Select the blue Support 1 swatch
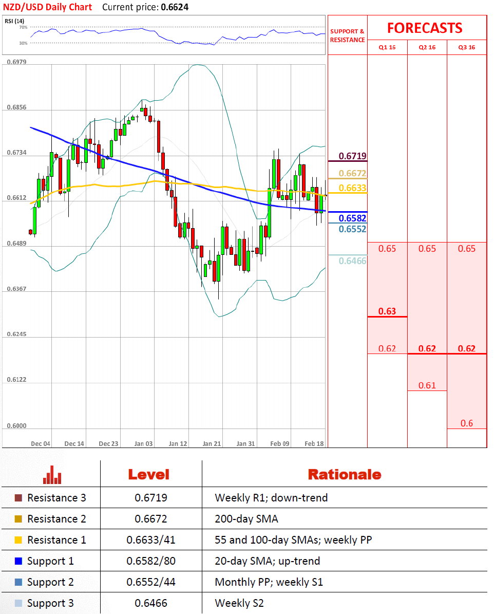 [19, 561]
